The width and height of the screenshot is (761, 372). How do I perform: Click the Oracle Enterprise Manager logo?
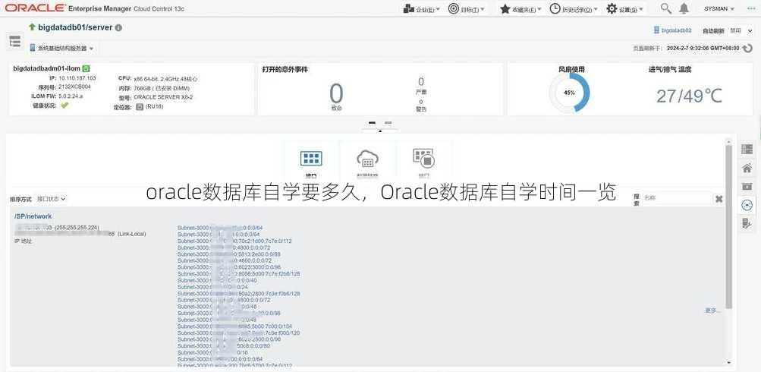pos(95,8)
